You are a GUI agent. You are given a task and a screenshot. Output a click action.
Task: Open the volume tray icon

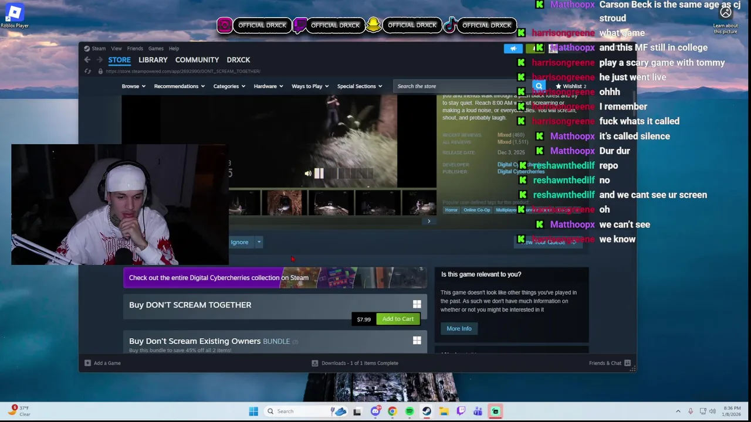tap(712, 411)
